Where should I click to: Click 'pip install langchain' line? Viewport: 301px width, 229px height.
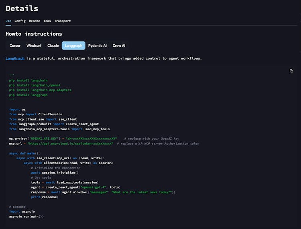28,80
